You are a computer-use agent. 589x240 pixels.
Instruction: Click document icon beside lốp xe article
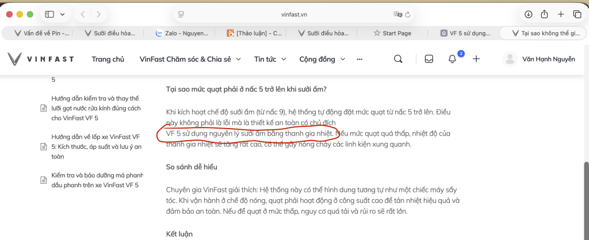pyautogui.click(x=43, y=146)
